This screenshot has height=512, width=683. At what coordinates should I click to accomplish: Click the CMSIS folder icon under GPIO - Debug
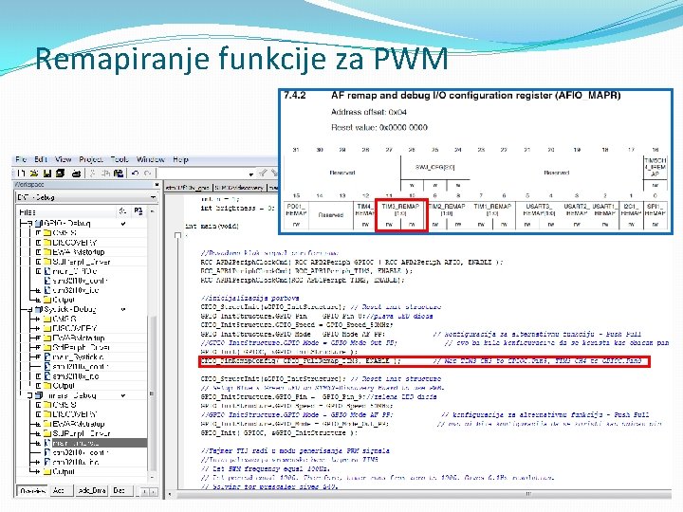click(47, 233)
